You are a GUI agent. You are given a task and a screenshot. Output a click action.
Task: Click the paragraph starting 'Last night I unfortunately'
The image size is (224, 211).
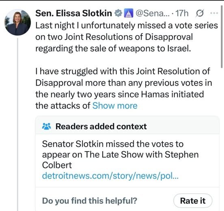pos(127,37)
